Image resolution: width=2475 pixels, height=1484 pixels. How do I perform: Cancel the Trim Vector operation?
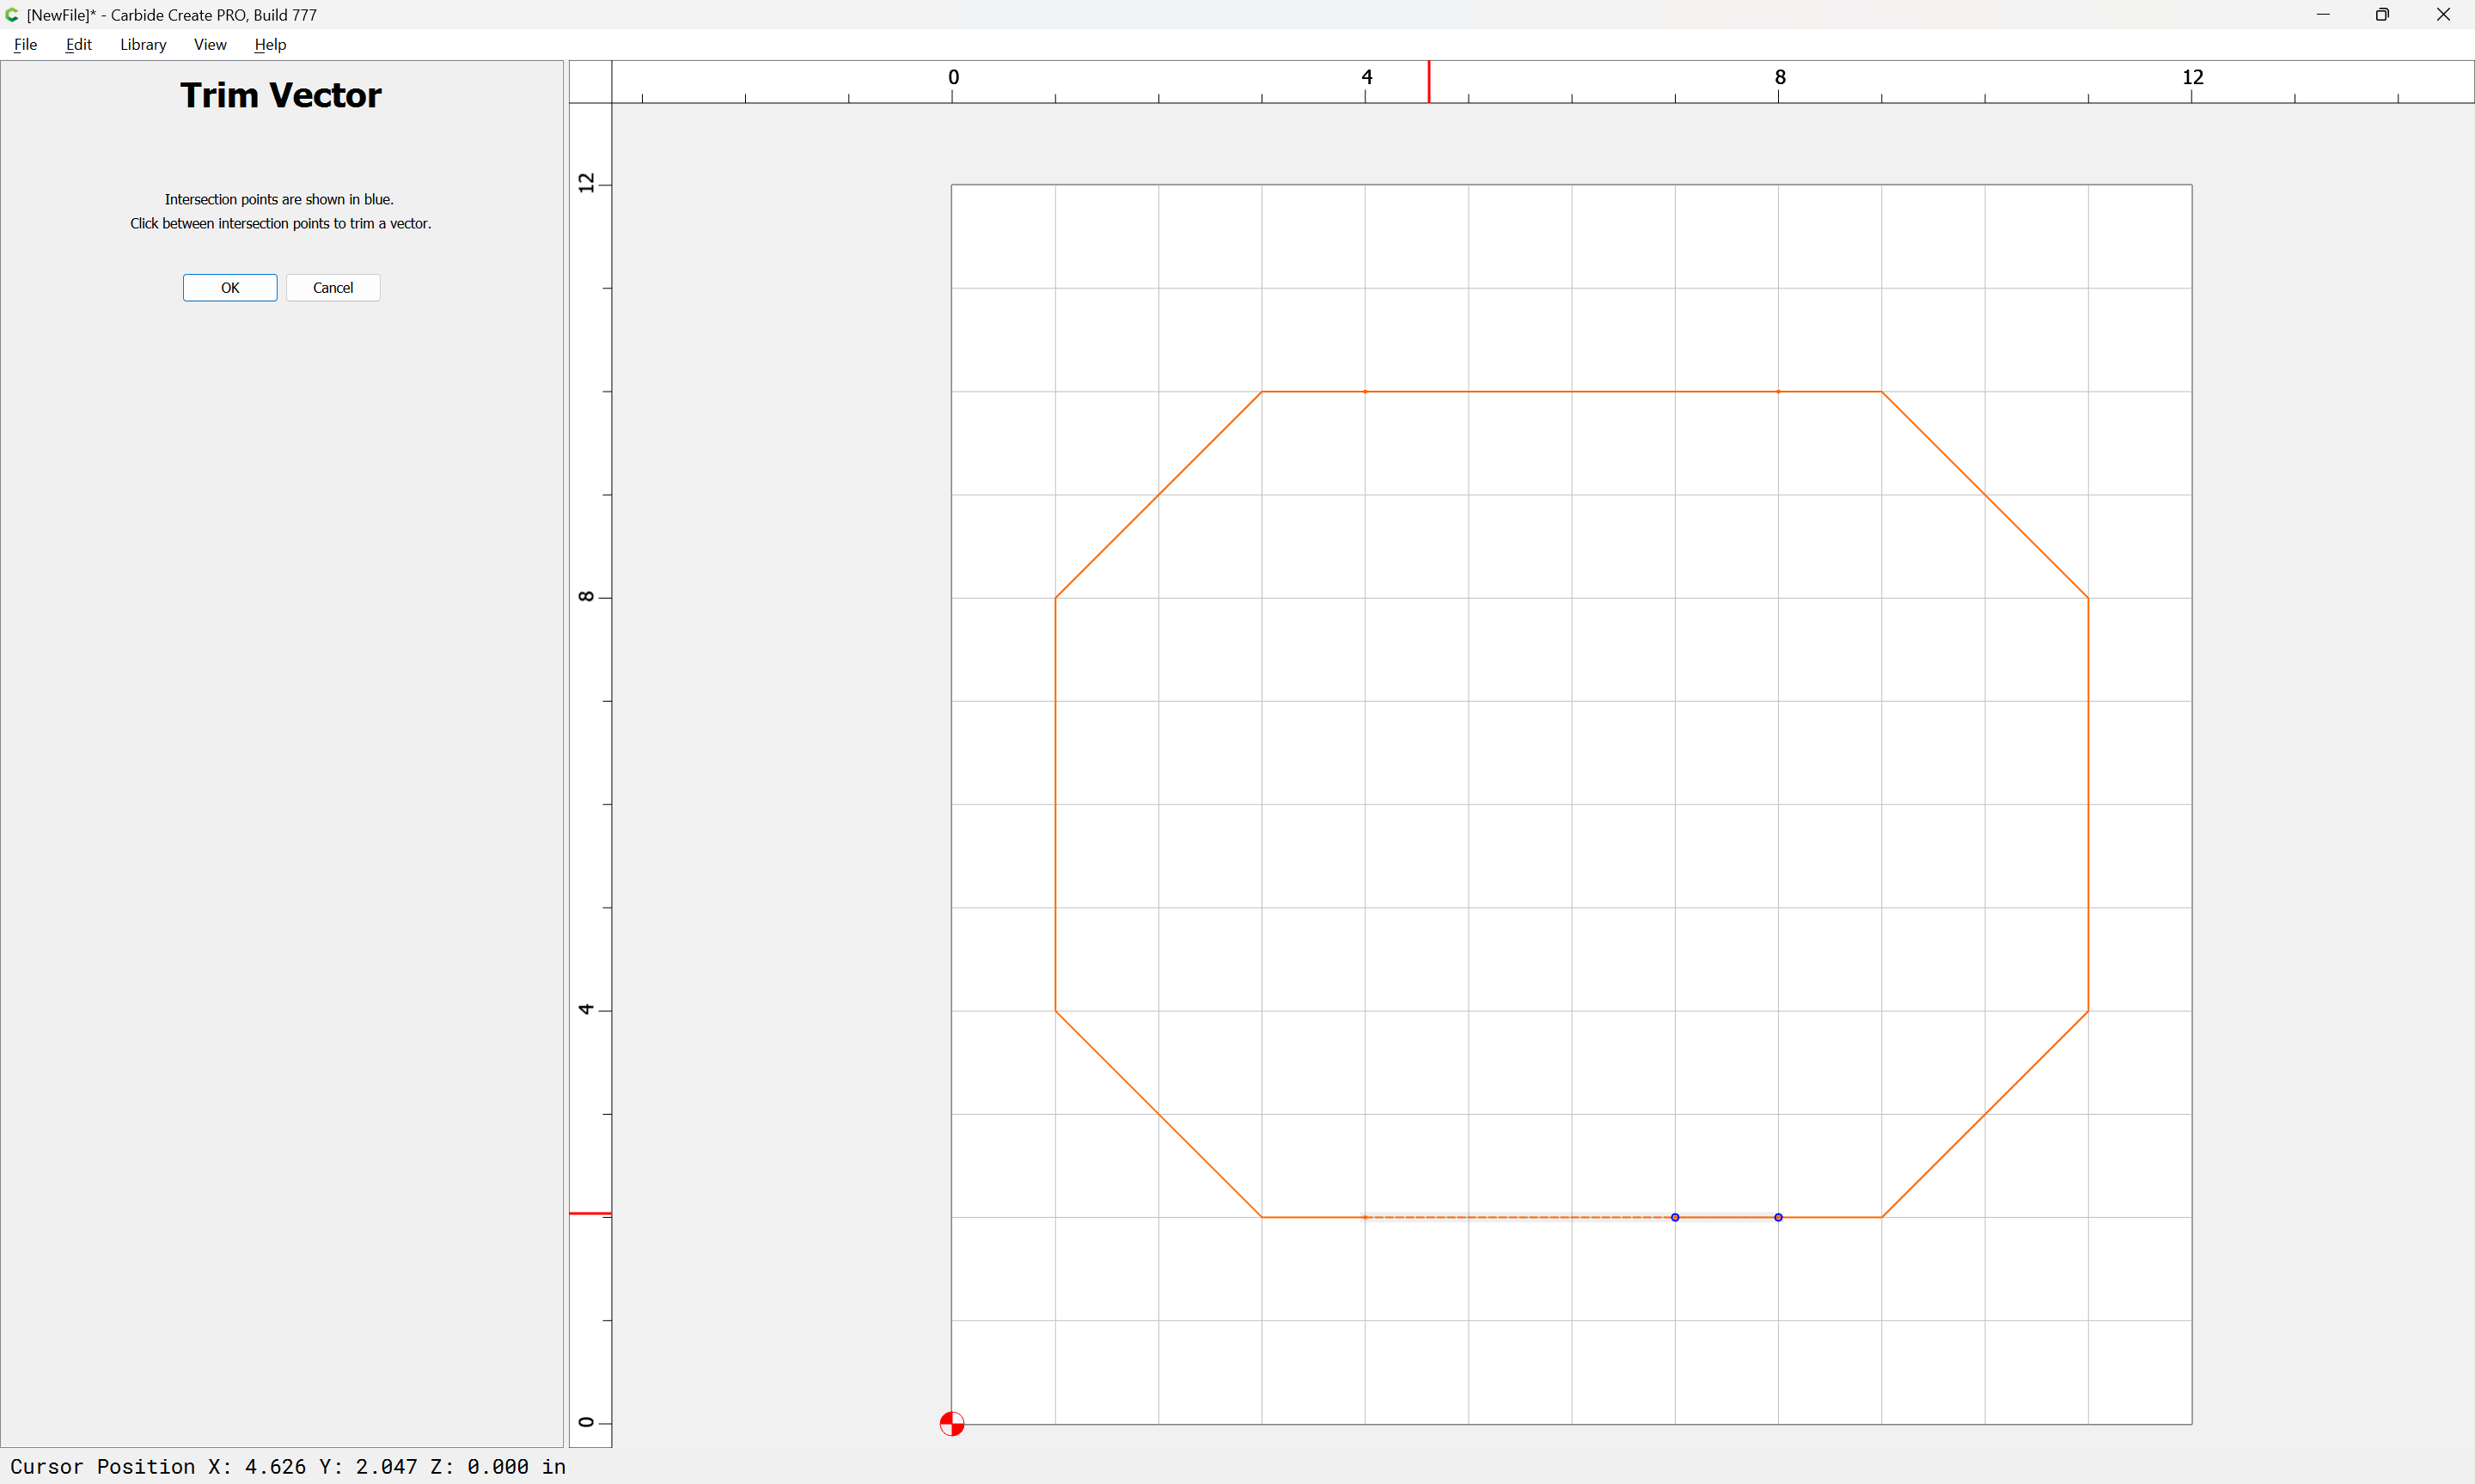pos(332,288)
